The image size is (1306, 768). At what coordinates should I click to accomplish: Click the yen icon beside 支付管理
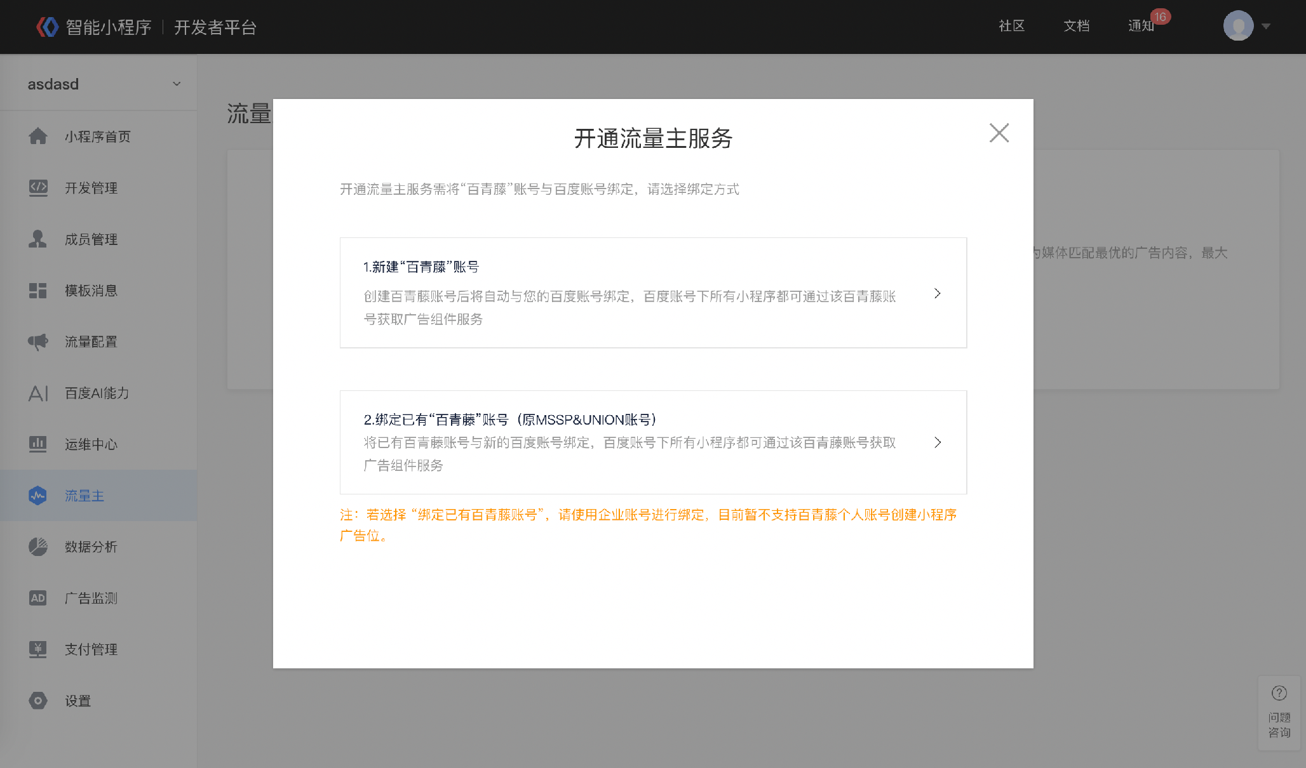coord(38,649)
